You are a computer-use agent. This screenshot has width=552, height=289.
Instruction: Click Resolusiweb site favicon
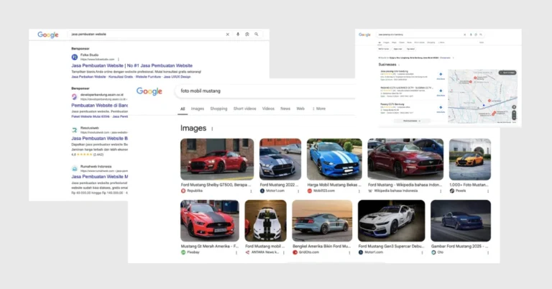75,130
